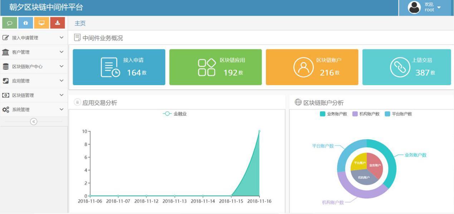Screen dimensions: 454x214
Task: Click the 主页 breadcrumb link
Action: pyautogui.click(x=80, y=23)
